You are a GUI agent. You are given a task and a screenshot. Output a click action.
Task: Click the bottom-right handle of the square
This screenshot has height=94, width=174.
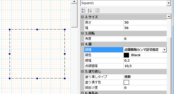[x=65, y=78]
